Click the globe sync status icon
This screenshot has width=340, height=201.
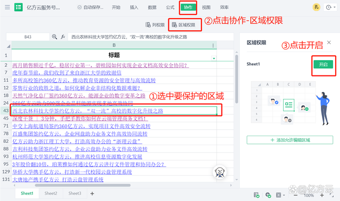[x=268, y=195]
